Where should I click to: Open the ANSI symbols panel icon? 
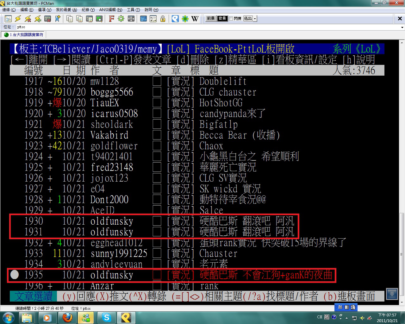tap(153, 19)
